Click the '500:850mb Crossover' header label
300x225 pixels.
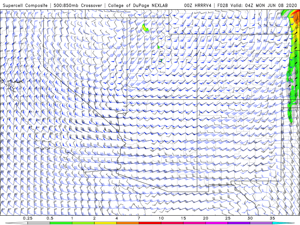pyautogui.click(x=78, y=5)
